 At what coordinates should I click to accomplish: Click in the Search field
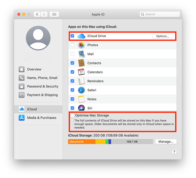(x=160, y=14)
